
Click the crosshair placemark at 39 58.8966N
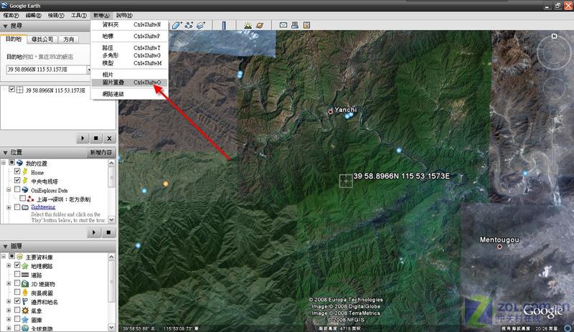(x=346, y=181)
